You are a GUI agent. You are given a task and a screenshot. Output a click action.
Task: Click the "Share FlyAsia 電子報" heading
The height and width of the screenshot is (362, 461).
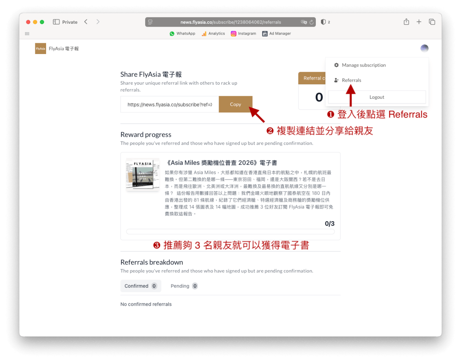click(x=151, y=75)
